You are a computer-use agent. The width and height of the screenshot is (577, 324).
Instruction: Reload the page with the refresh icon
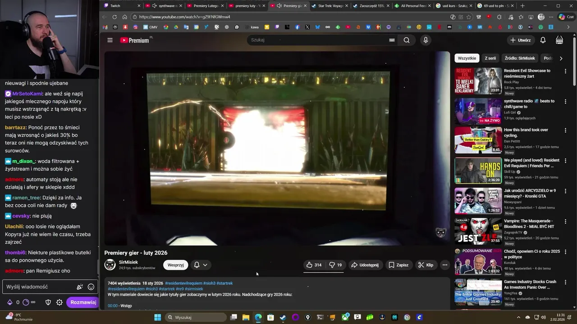[114, 17]
